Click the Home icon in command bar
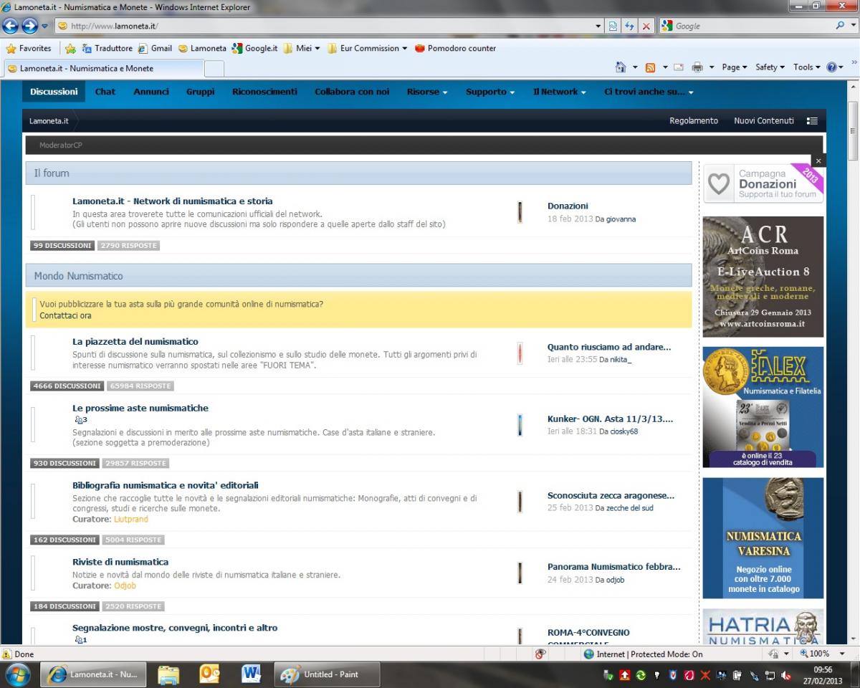The width and height of the screenshot is (860, 688). 621,67
